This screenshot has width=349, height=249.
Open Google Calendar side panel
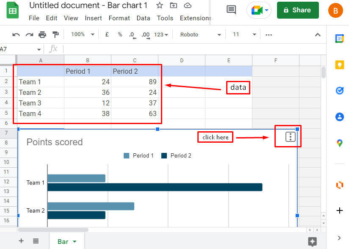(339, 39)
